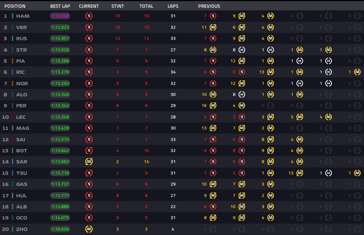Click MAG's 13-lap medium tyre icon
Viewport: 364px width, 235px height.
(x=213, y=128)
